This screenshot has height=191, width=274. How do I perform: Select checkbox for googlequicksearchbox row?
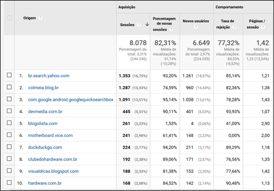[9, 99]
